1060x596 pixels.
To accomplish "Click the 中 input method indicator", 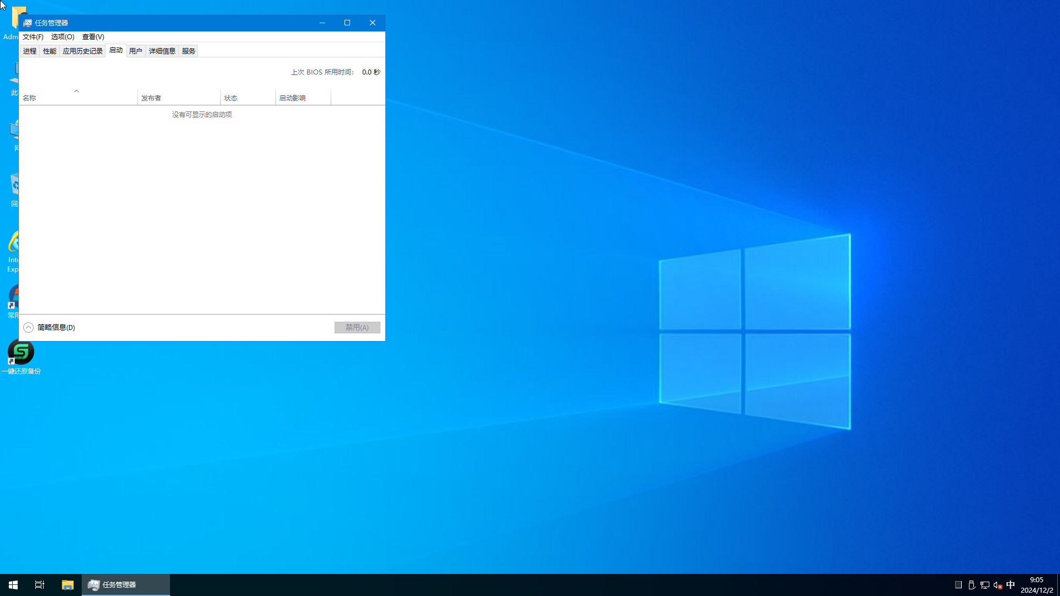I will click(x=1010, y=585).
